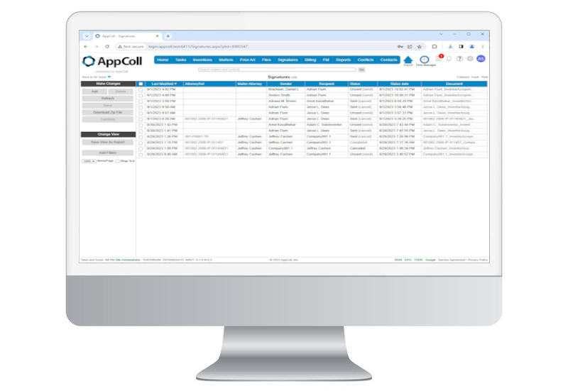The width and height of the screenshot is (568, 391).
Task: Open a new browser tab with plus
Action: click(168, 36)
